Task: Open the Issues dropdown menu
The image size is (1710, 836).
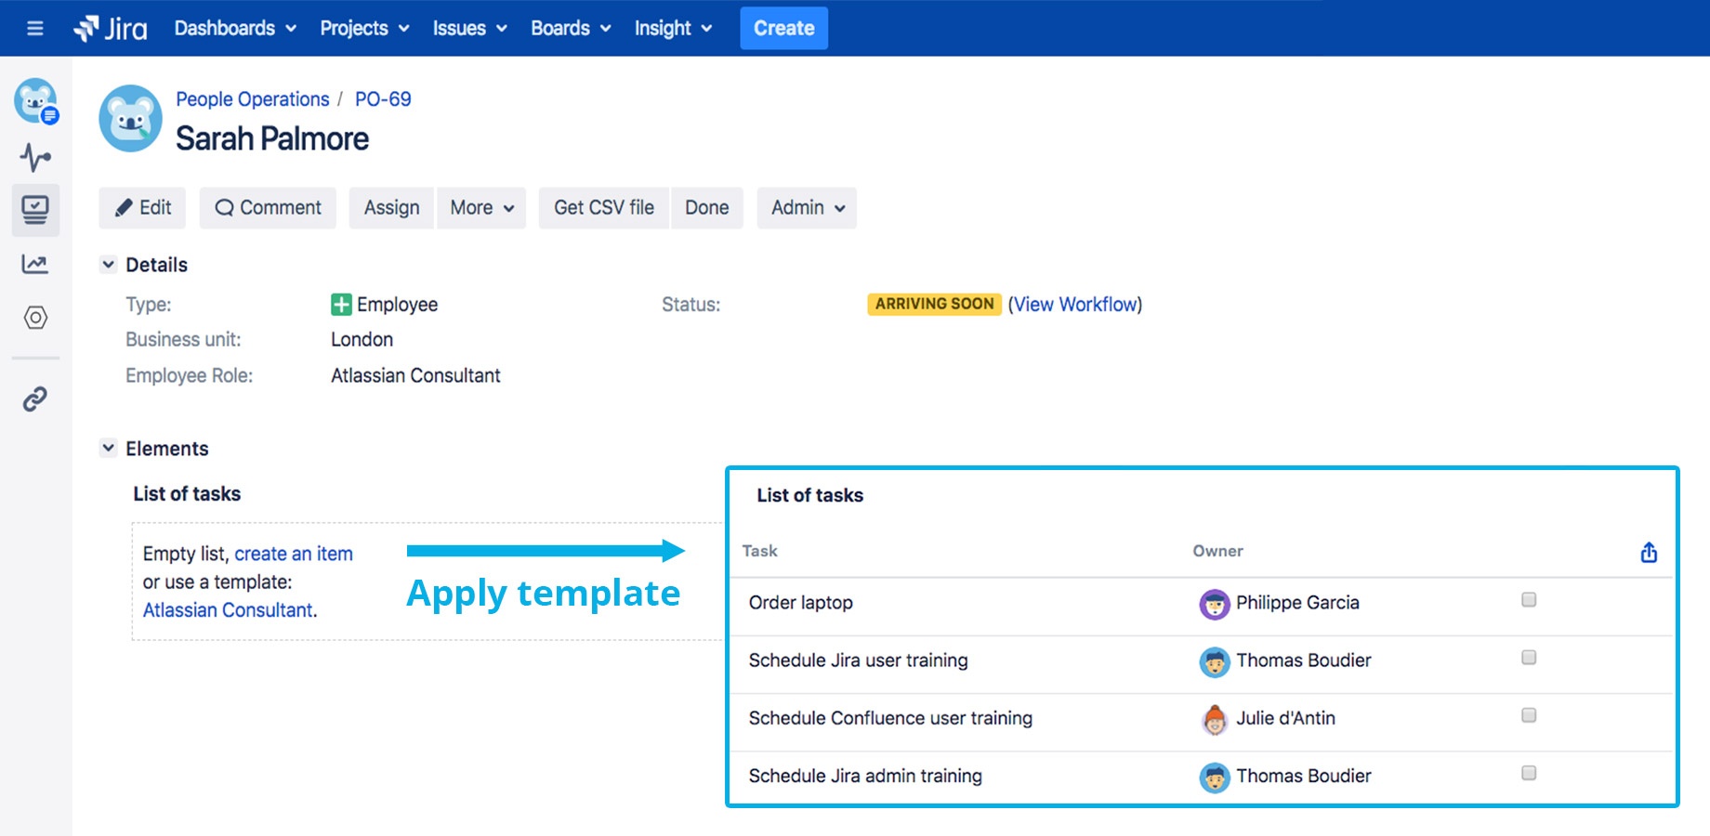Action: click(x=469, y=28)
